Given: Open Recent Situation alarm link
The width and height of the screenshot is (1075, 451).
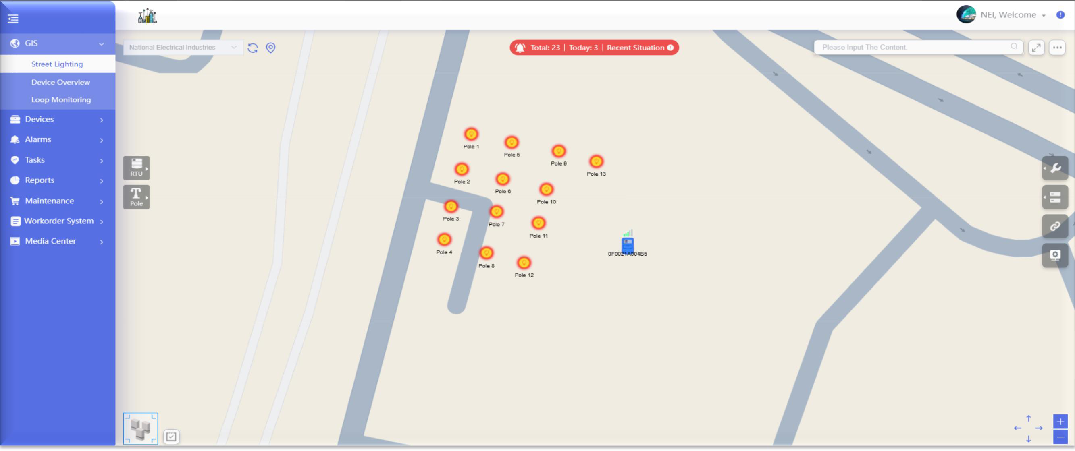Looking at the screenshot, I should pos(635,48).
